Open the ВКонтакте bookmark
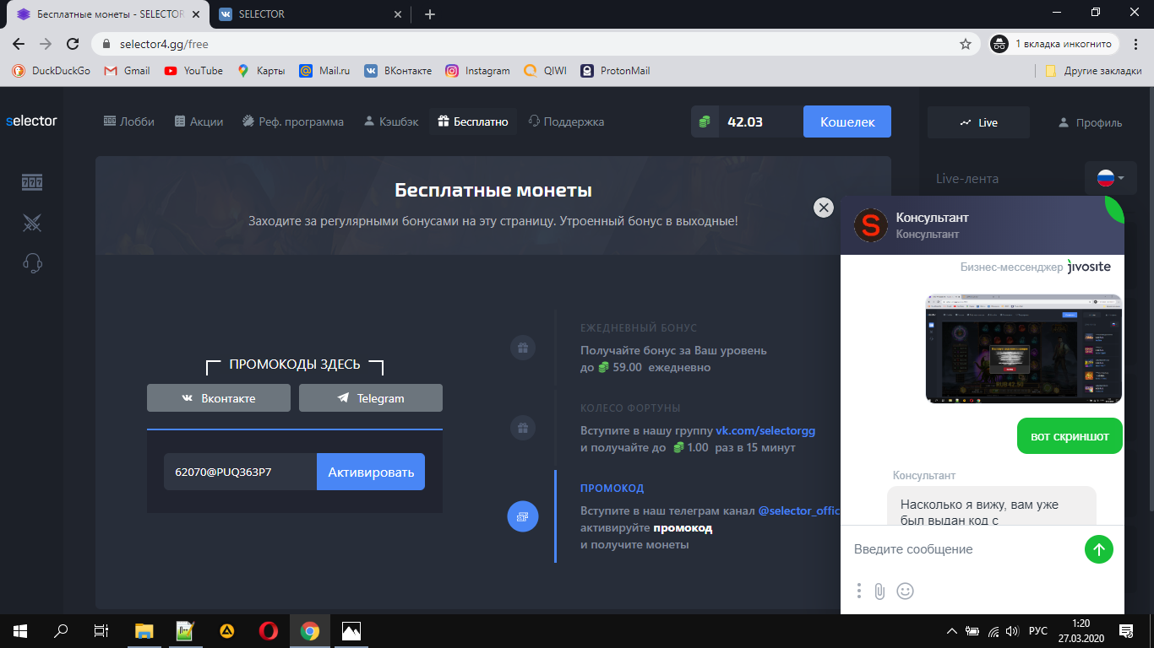This screenshot has height=648, width=1154. coord(398,71)
